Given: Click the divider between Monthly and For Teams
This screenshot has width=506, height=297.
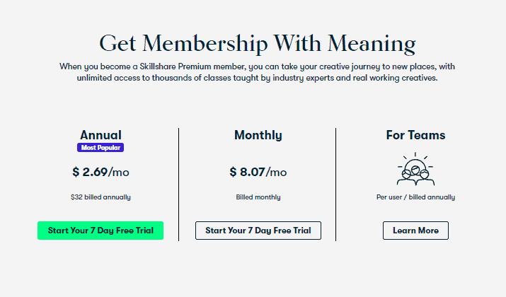Looking at the screenshot, I should tap(335, 185).
